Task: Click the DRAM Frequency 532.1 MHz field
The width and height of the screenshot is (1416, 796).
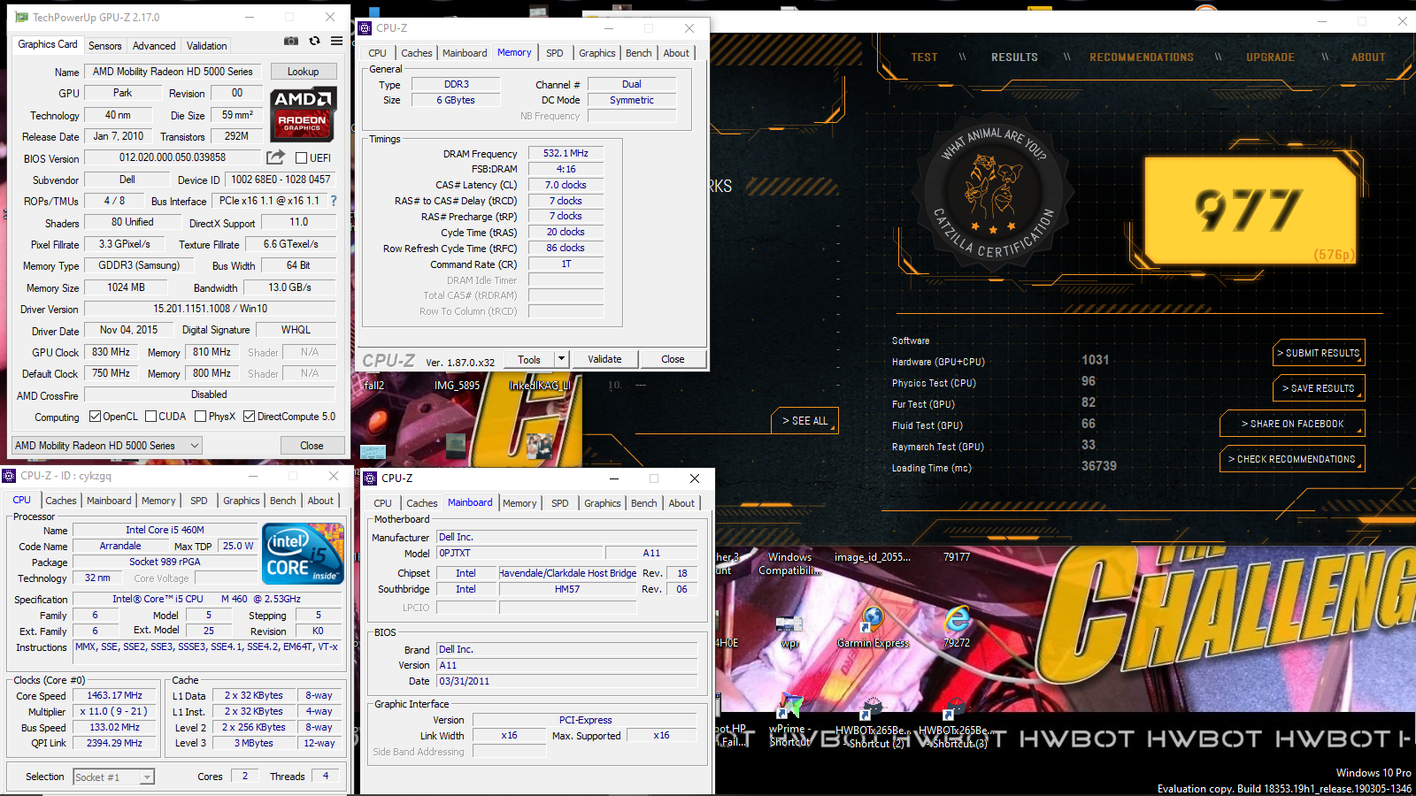Action: 566,153
